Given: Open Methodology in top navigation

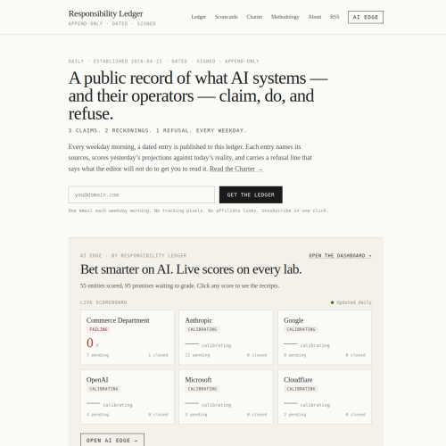Looking at the screenshot, I should coord(285,17).
